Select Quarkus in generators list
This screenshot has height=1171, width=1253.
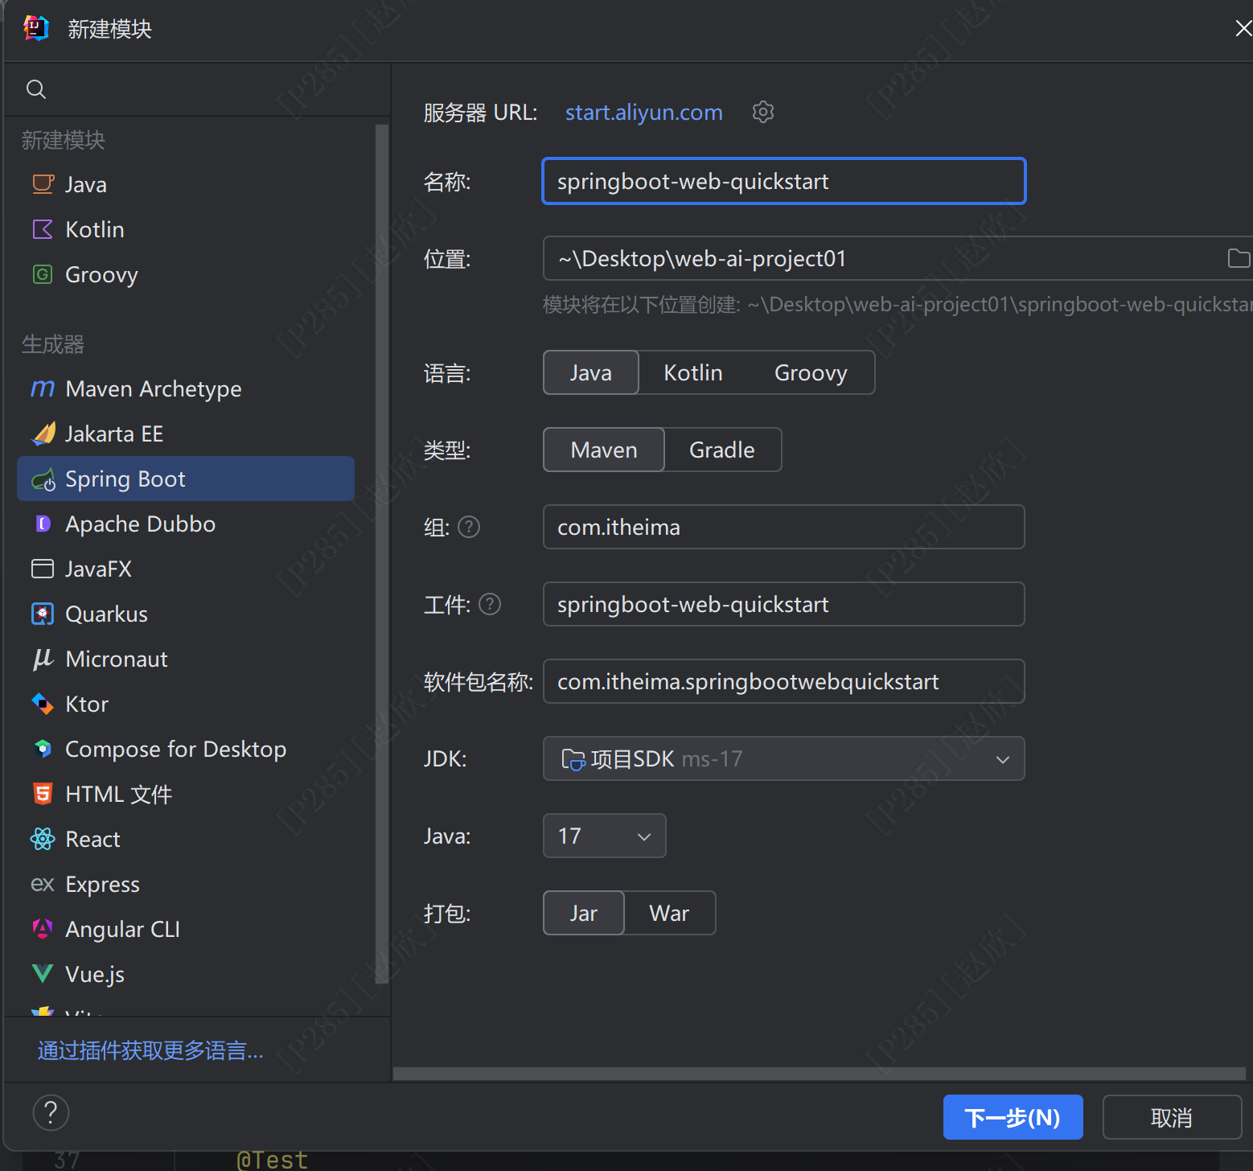point(186,614)
